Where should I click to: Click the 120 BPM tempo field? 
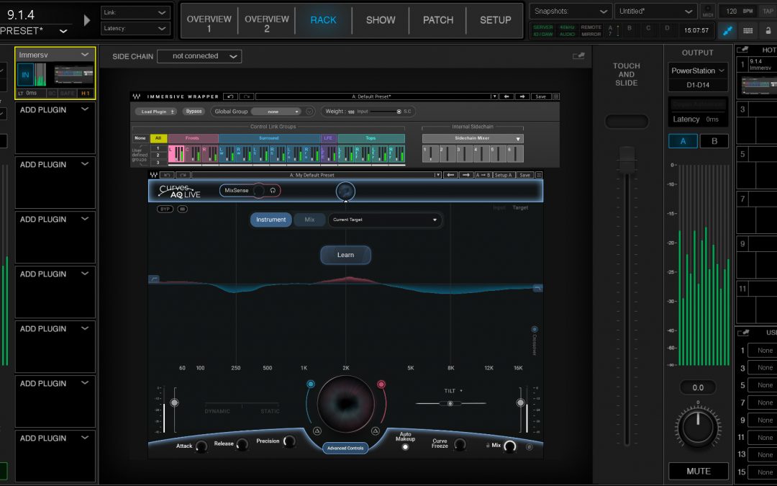coord(738,11)
